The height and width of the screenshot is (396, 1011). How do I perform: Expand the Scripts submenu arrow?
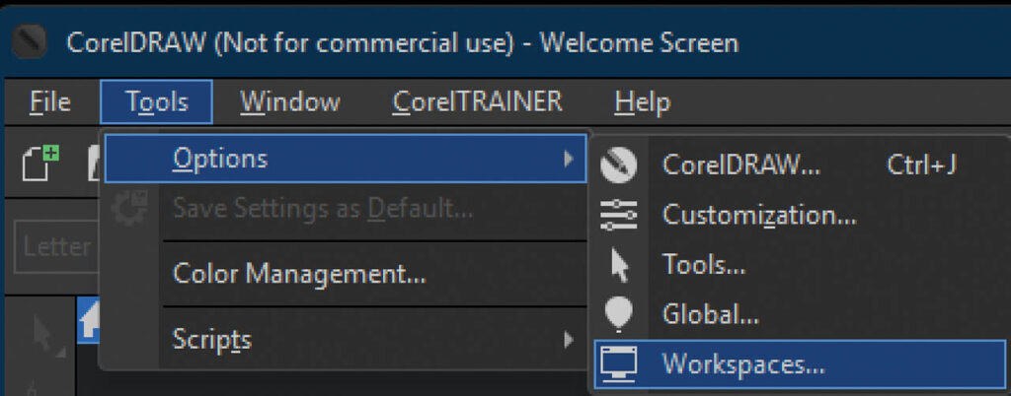point(568,339)
